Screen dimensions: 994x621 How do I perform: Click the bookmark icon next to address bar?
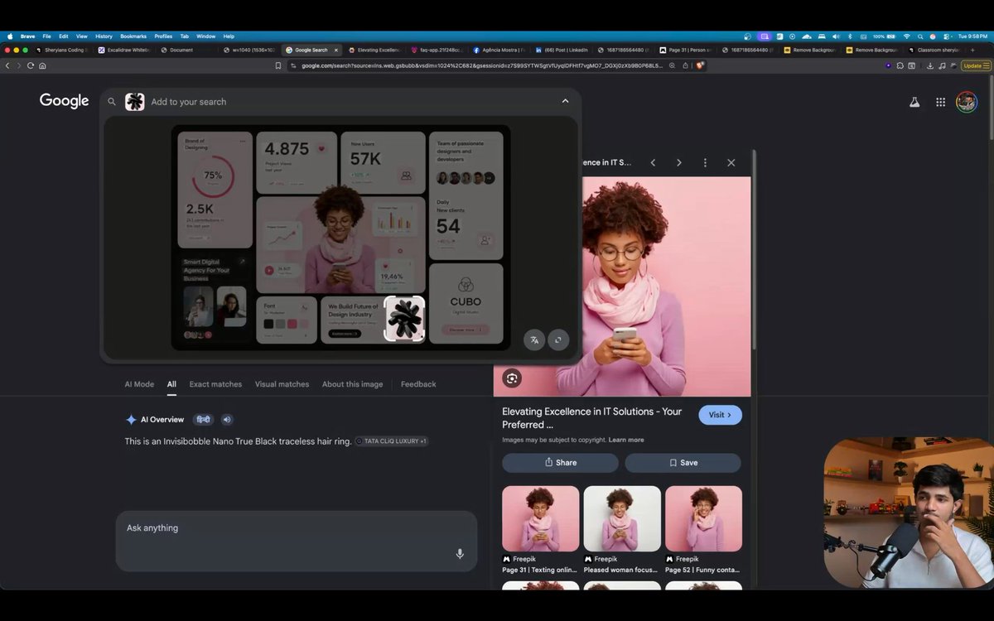[x=278, y=65]
